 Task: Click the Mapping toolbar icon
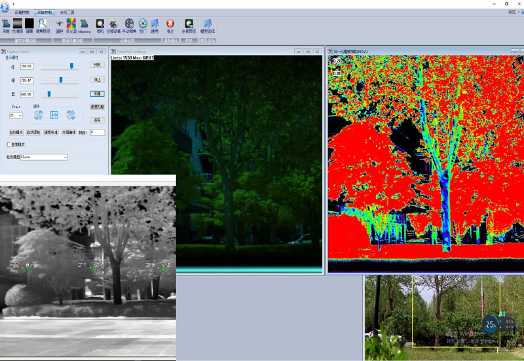(x=84, y=25)
